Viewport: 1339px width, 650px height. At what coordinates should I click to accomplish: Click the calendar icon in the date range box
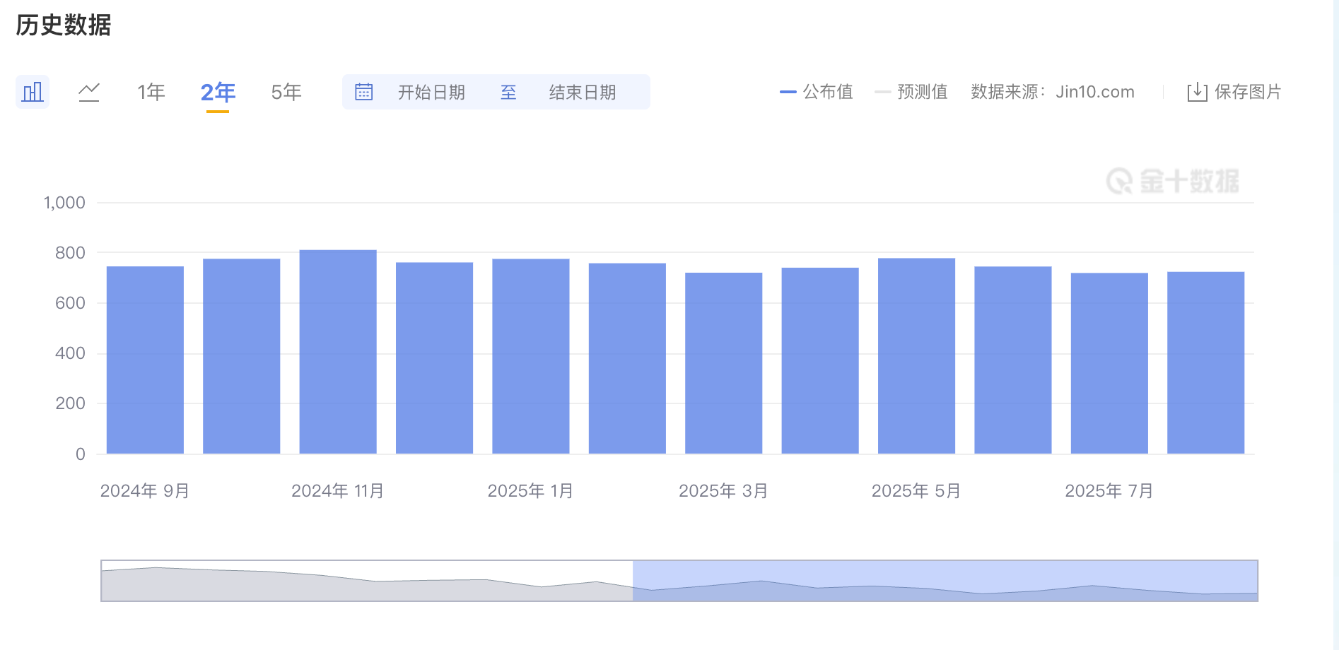(x=363, y=91)
